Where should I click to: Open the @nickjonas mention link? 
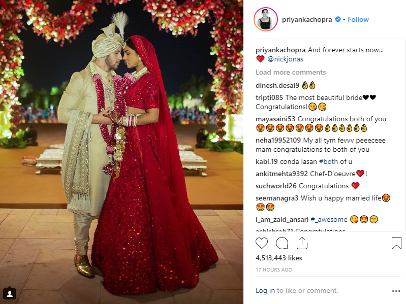[x=285, y=59]
